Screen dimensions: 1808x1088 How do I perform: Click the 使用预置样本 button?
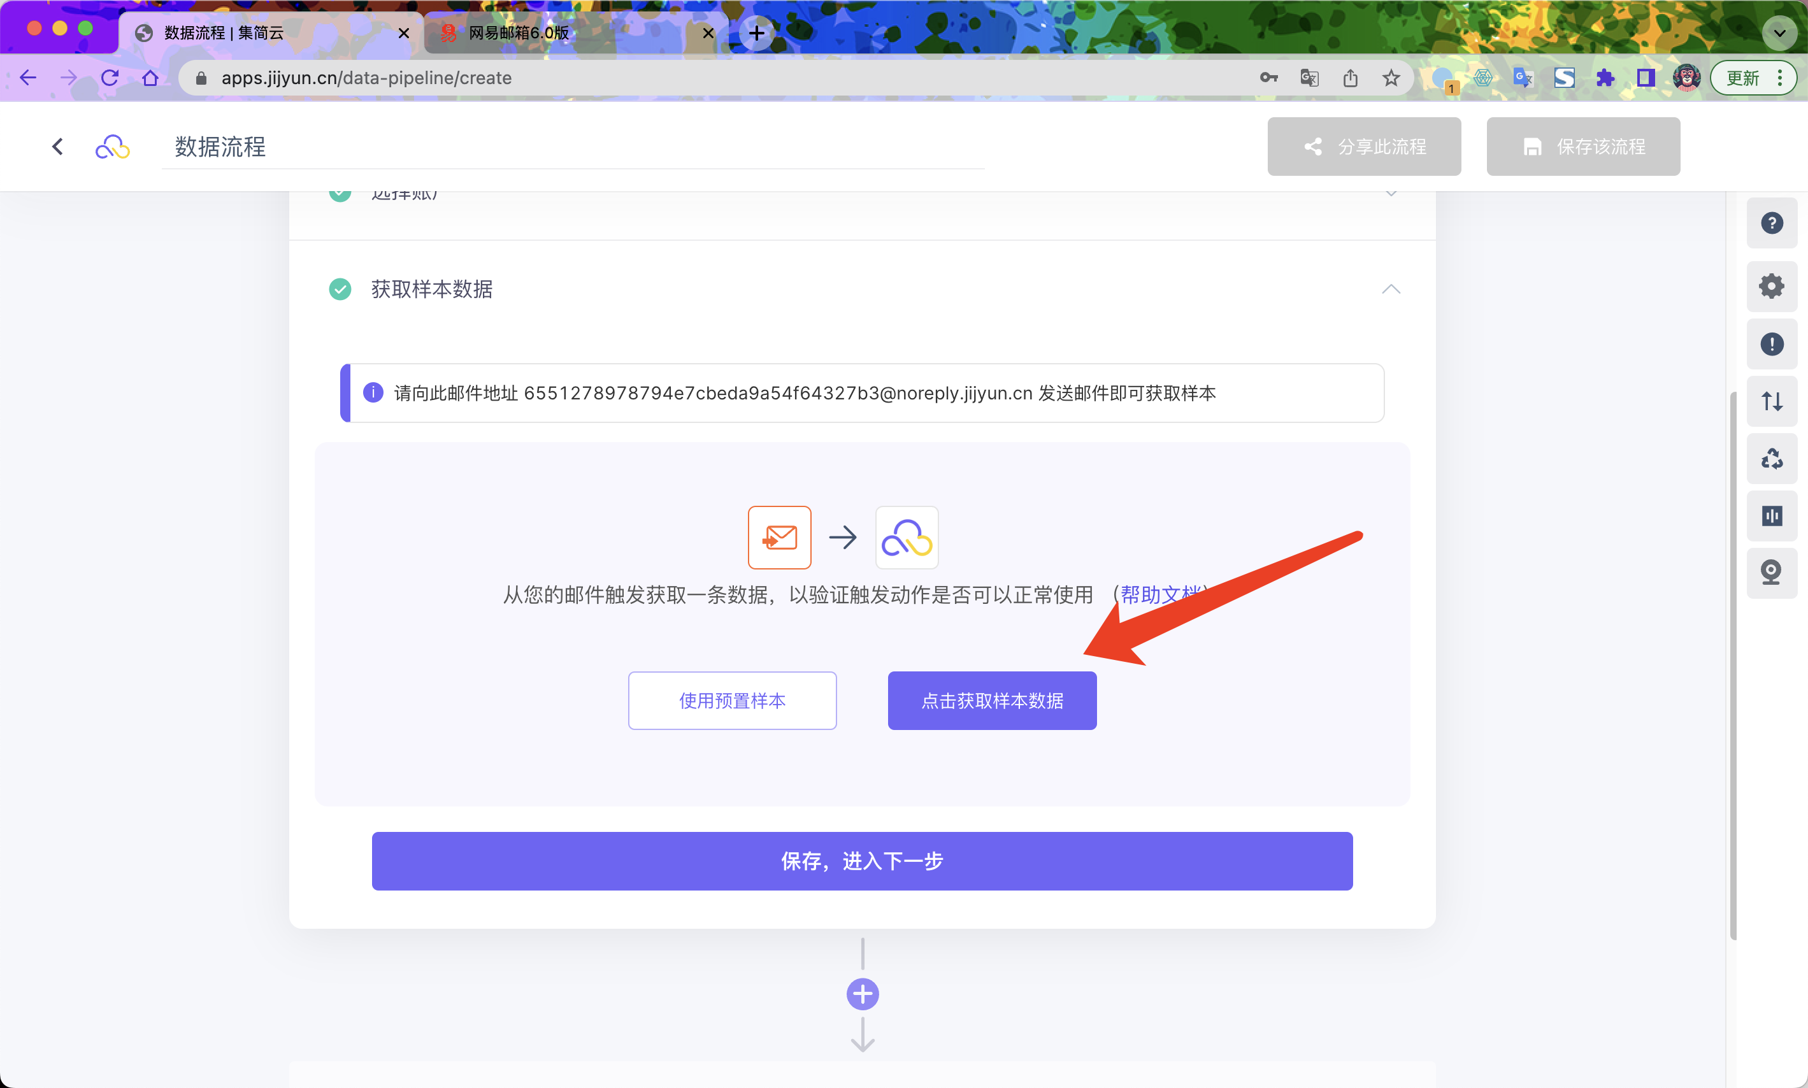732,700
